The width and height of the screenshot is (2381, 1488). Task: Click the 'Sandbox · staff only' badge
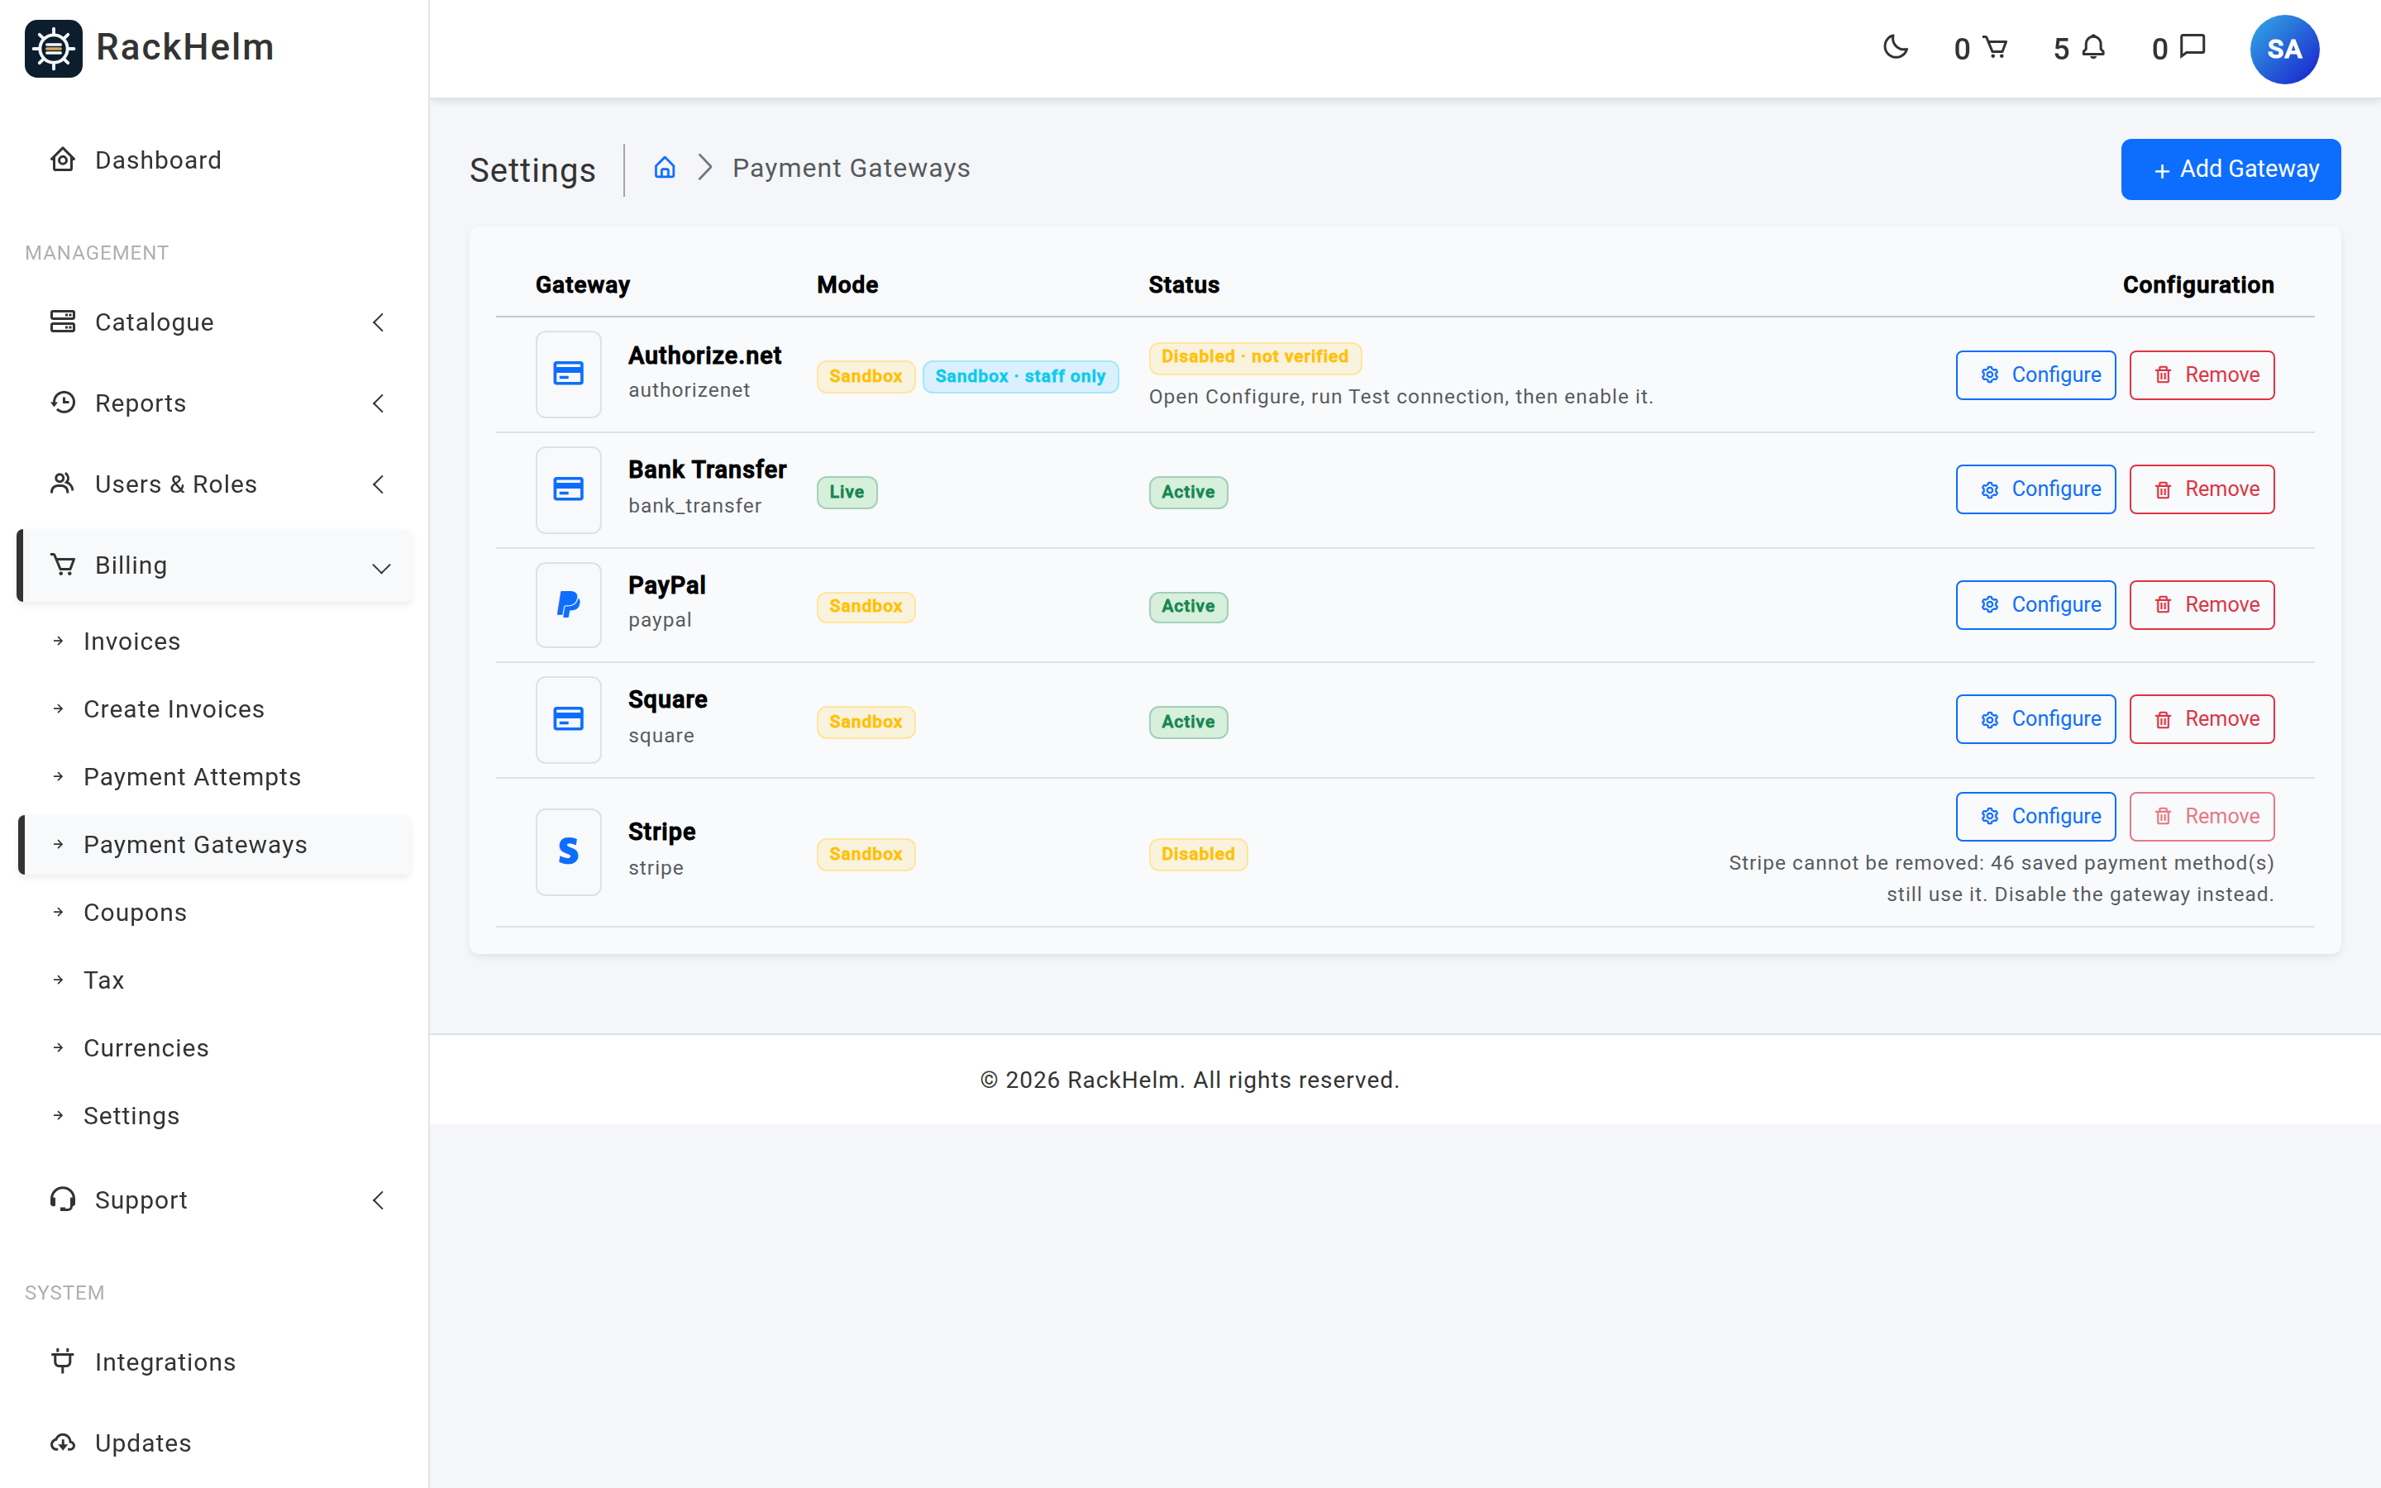1020,376
